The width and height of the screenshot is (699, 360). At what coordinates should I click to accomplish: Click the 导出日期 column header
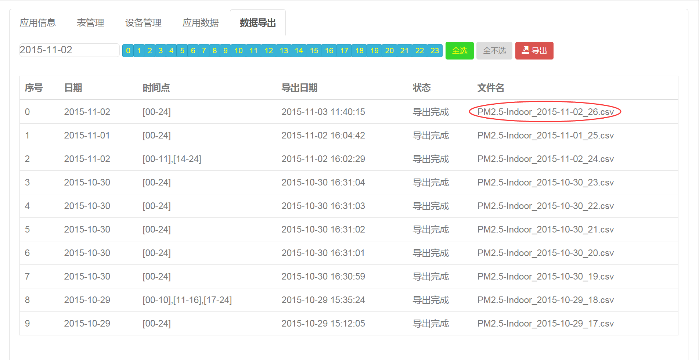point(299,88)
